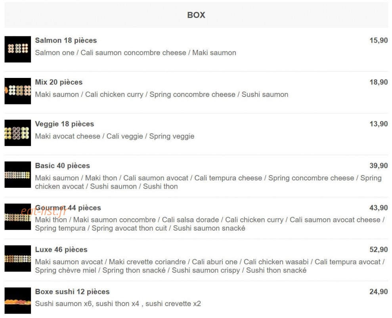Click the Boxe sushi 12 pièces title

(x=72, y=291)
